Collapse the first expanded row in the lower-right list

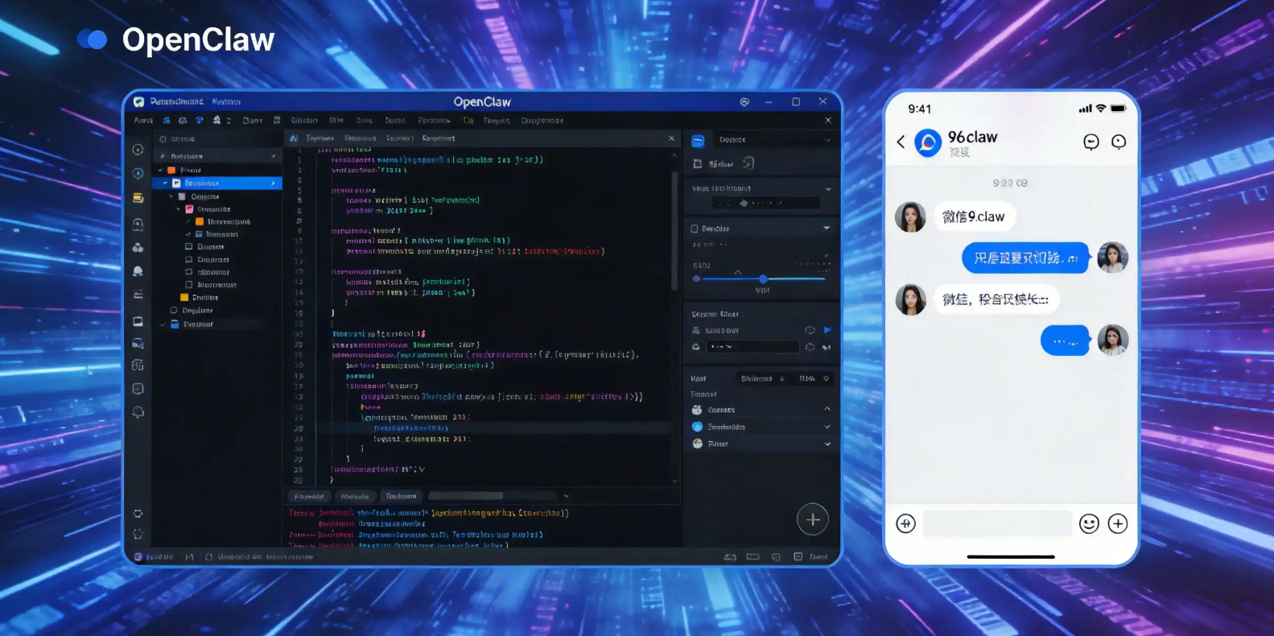(x=827, y=410)
